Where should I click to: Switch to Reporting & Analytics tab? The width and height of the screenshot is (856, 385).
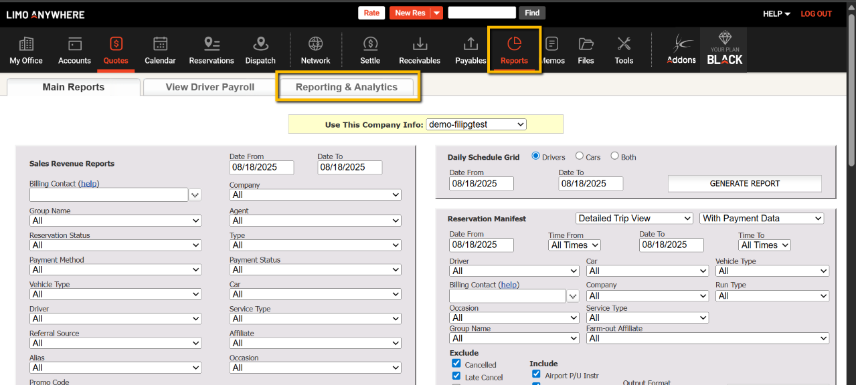coord(347,88)
